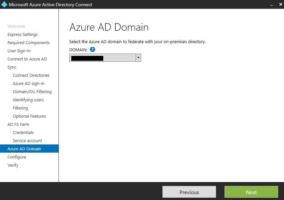Minimize the Azure AD Connect window
284x200 pixels.
271,5
